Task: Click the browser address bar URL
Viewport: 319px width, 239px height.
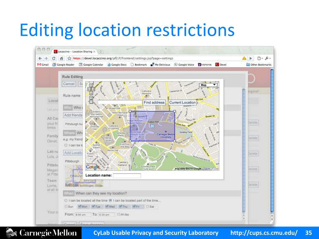Action: click(x=123, y=58)
